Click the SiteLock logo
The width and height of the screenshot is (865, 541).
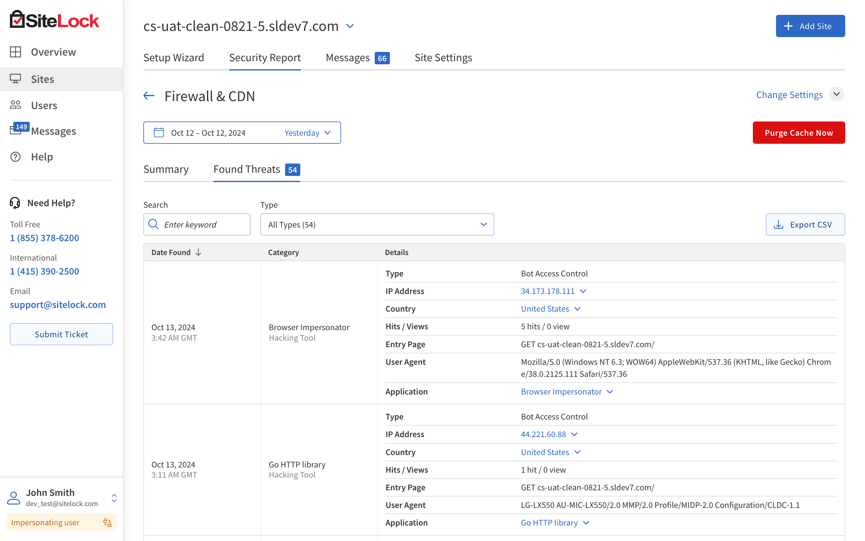[54, 20]
